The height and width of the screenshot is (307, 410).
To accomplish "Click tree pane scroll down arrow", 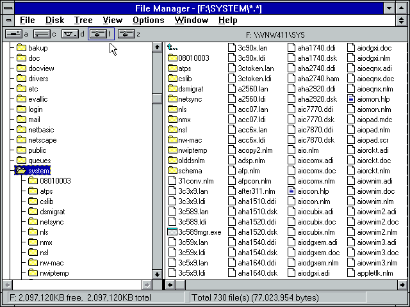I will point(157,274).
